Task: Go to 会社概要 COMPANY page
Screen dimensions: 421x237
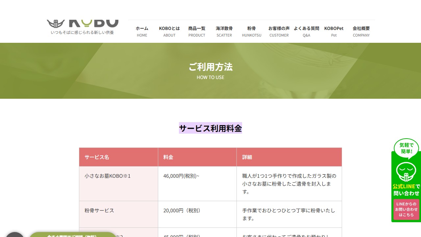Action: [x=361, y=32]
